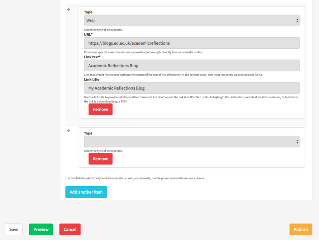
Task: Publish the changes
Action: click(x=301, y=229)
